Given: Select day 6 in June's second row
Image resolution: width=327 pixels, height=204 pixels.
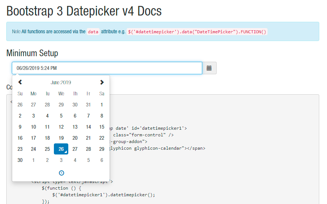Looking at the screenshot, I should point(75,116).
